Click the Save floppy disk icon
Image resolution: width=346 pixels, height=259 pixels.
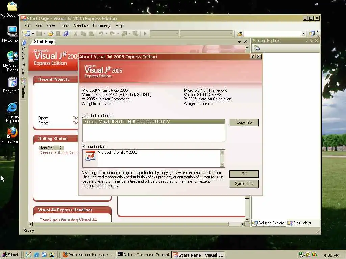(x=58, y=34)
